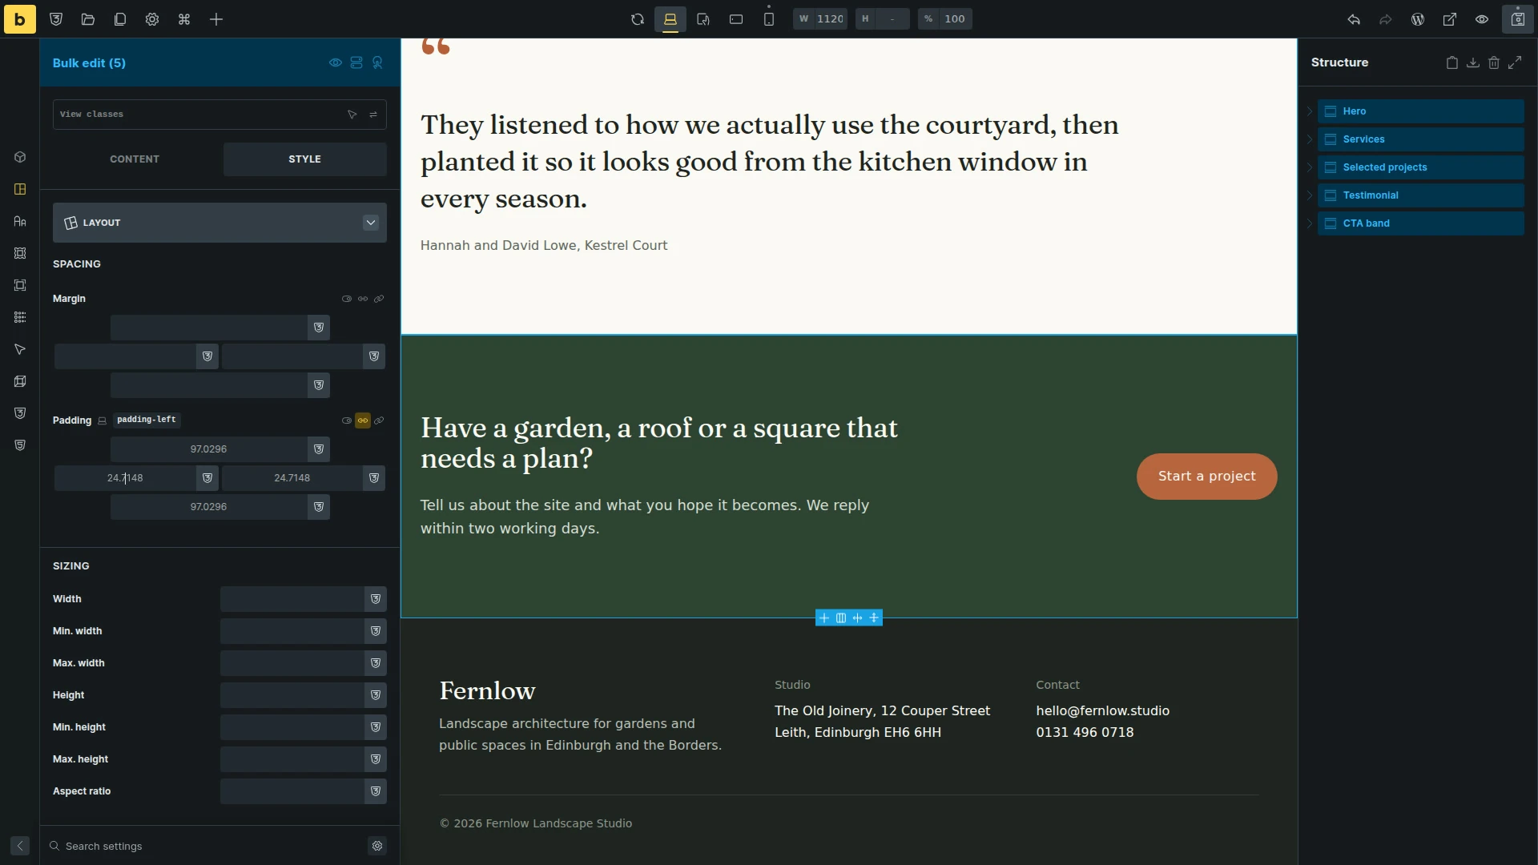Click the clipboard icon in Structure panel
The image size is (1538, 865).
[x=1452, y=62]
